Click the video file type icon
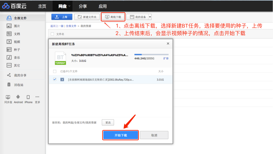The height and width of the screenshot is (154, 273). click(62, 80)
